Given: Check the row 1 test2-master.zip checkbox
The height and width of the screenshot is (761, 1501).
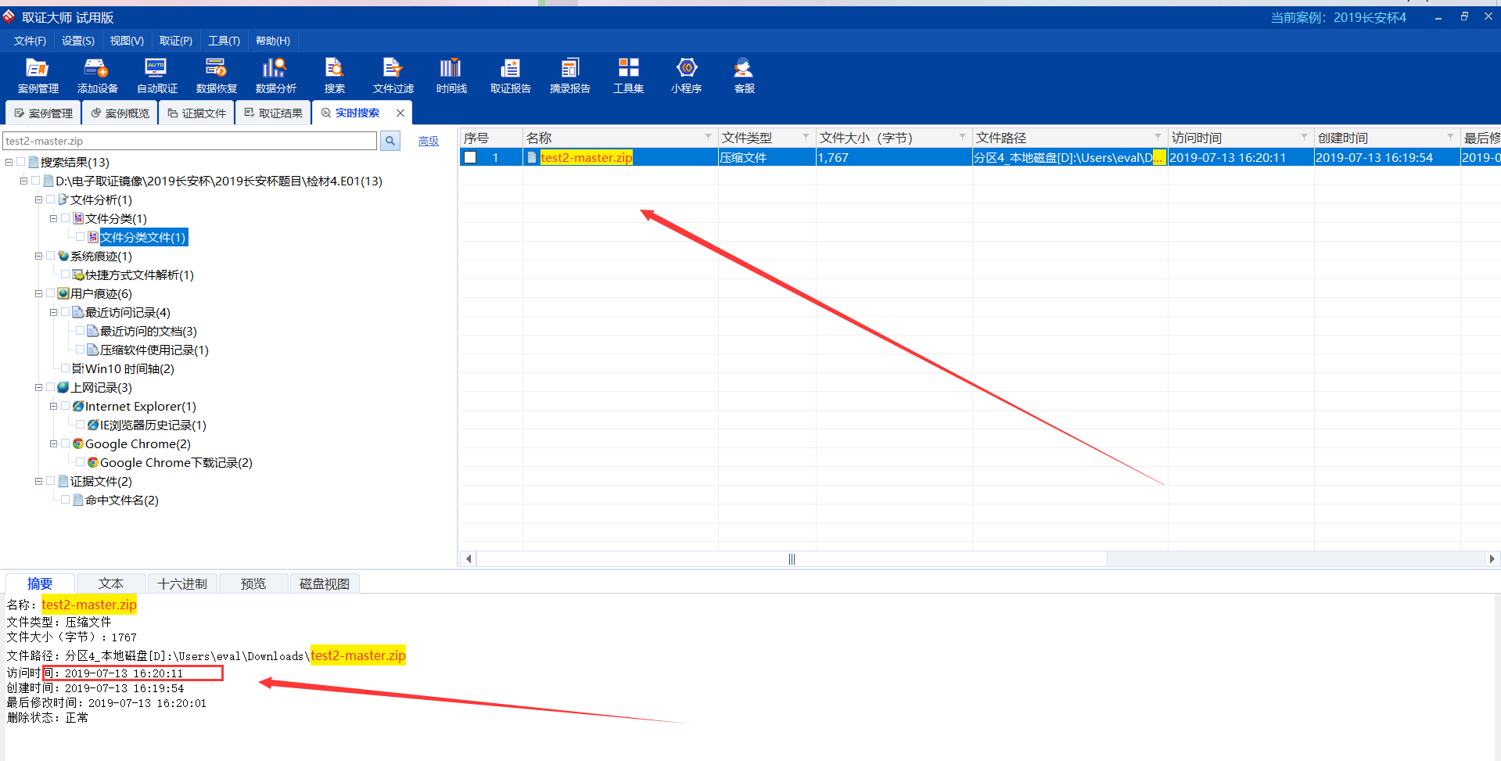Looking at the screenshot, I should click(470, 157).
